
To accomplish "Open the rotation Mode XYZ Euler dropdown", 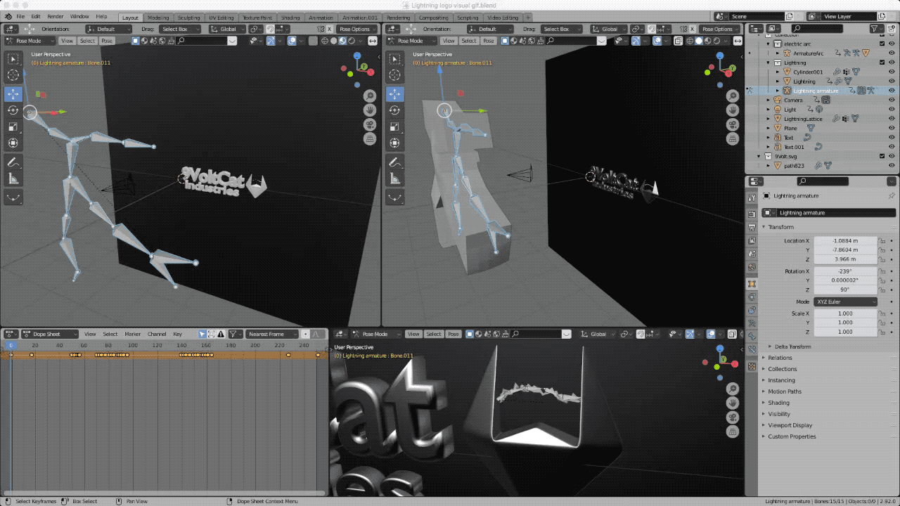I will [x=845, y=301].
